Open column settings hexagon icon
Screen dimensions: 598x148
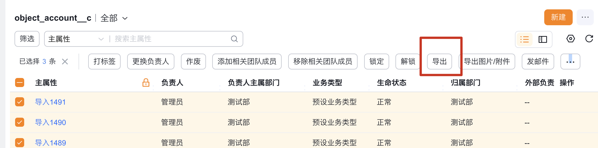[570, 39]
